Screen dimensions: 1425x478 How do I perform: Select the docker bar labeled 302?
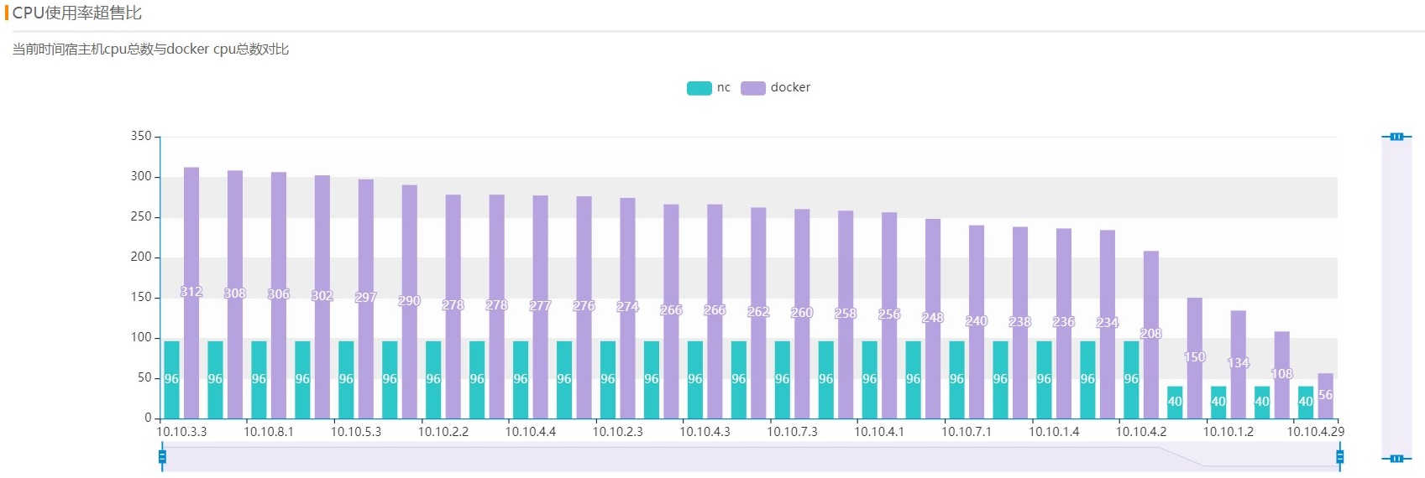coord(322,297)
